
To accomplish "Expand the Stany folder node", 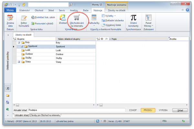I will coord(19,62).
